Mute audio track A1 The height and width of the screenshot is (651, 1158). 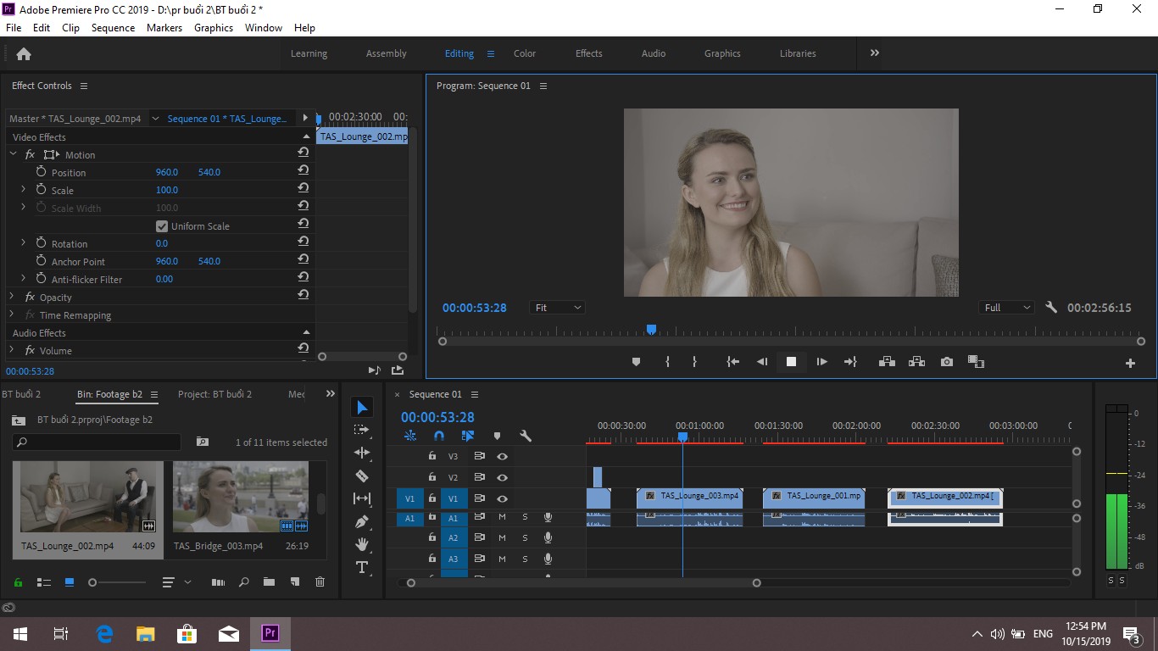(x=502, y=517)
